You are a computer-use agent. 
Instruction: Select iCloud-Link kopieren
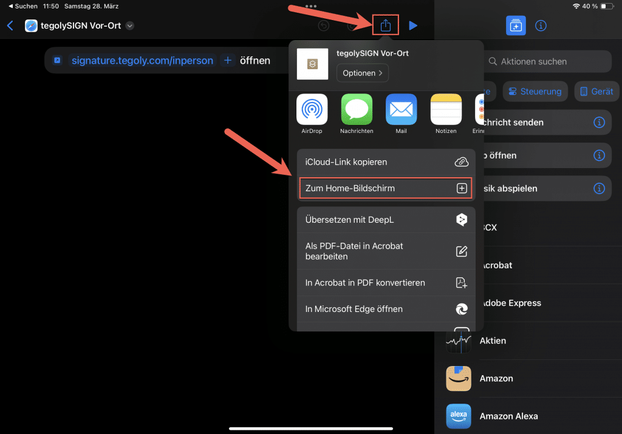coord(386,162)
